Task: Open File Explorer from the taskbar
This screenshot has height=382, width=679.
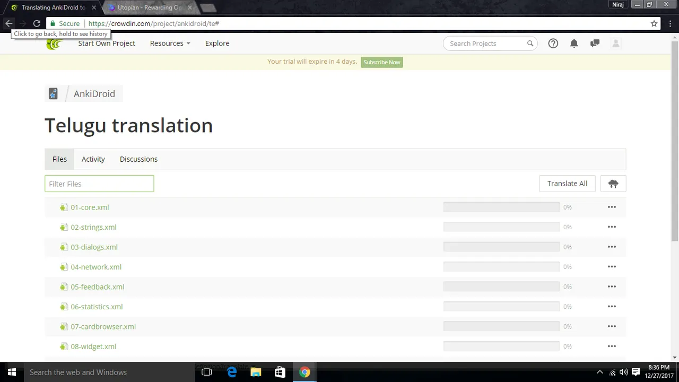Action: [x=256, y=372]
